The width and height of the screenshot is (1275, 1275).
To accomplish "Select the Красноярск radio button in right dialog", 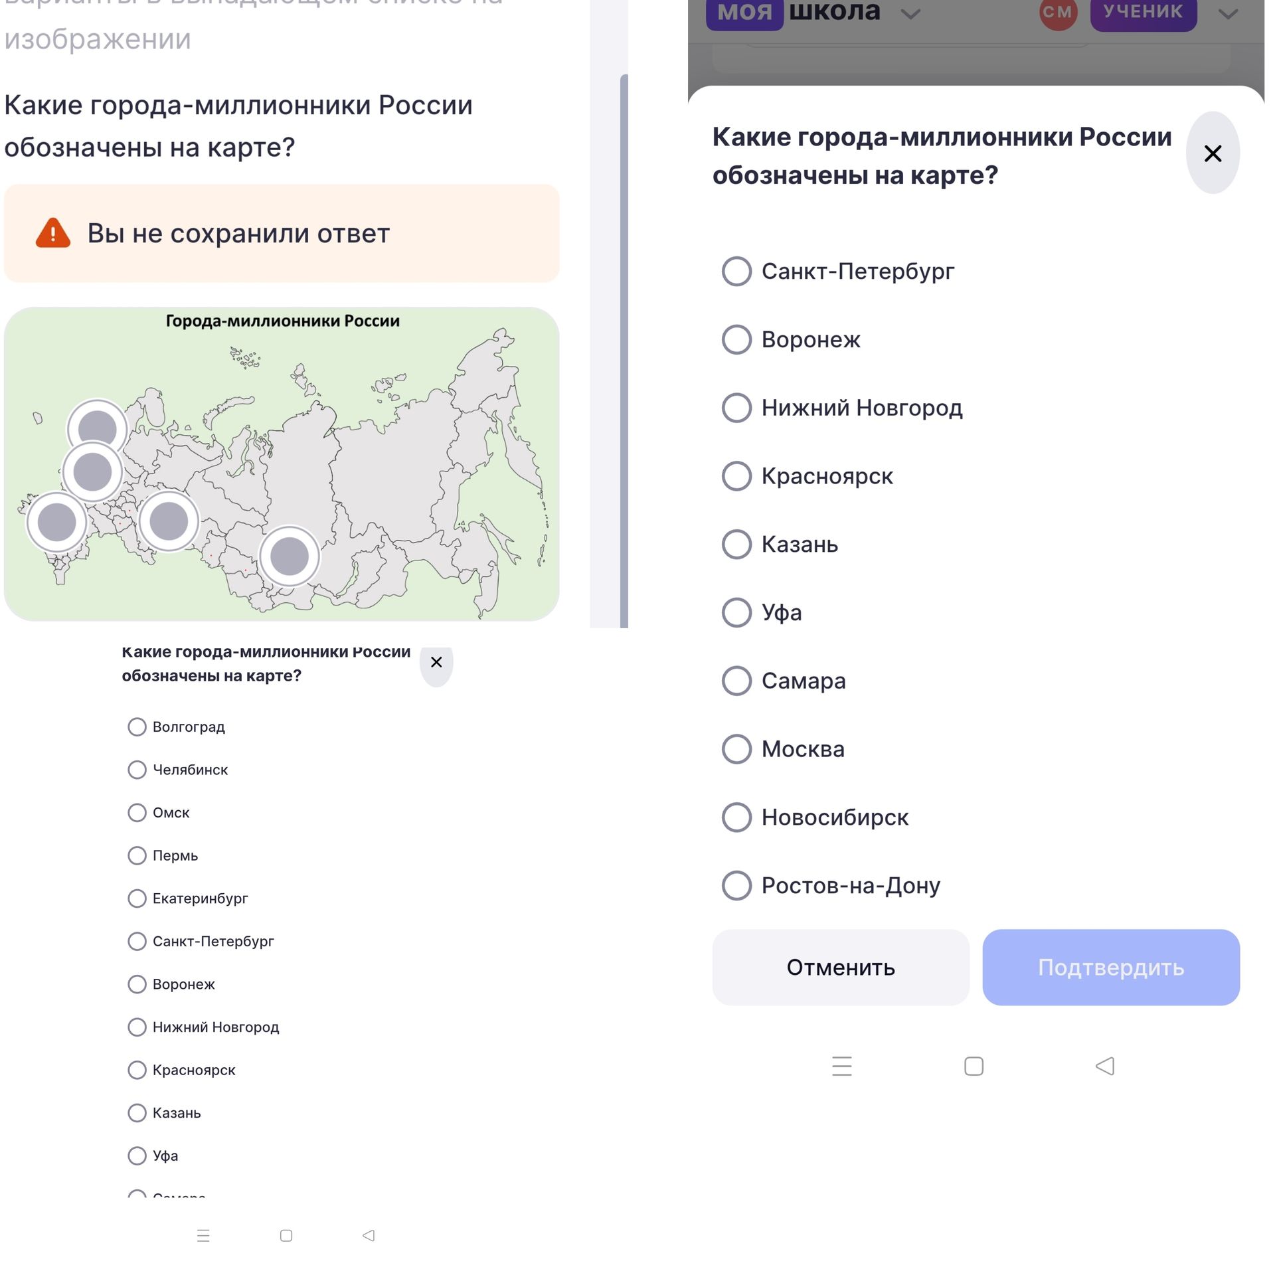I will [736, 476].
